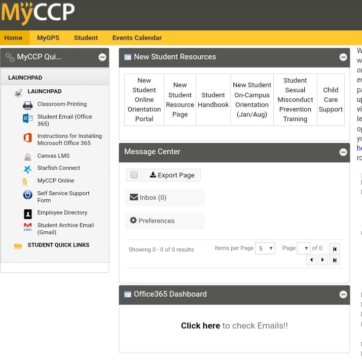This screenshot has width=362, height=361.
Task: Switch to the MyGPS tab
Action: click(x=48, y=38)
